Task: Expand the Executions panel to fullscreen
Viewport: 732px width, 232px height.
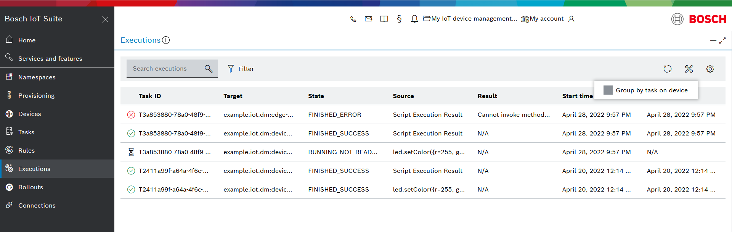Action: [x=722, y=40]
